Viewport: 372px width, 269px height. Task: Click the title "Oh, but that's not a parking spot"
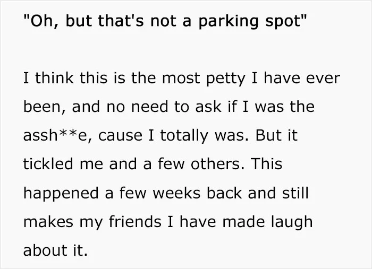[165, 21]
